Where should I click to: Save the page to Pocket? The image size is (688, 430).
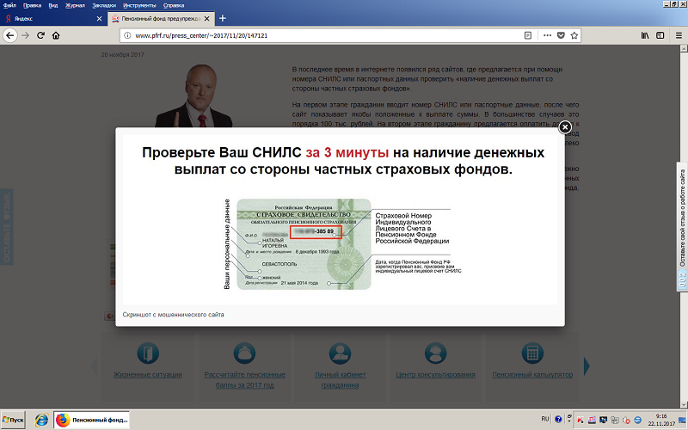pyautogui.click(x=561, y=35)
